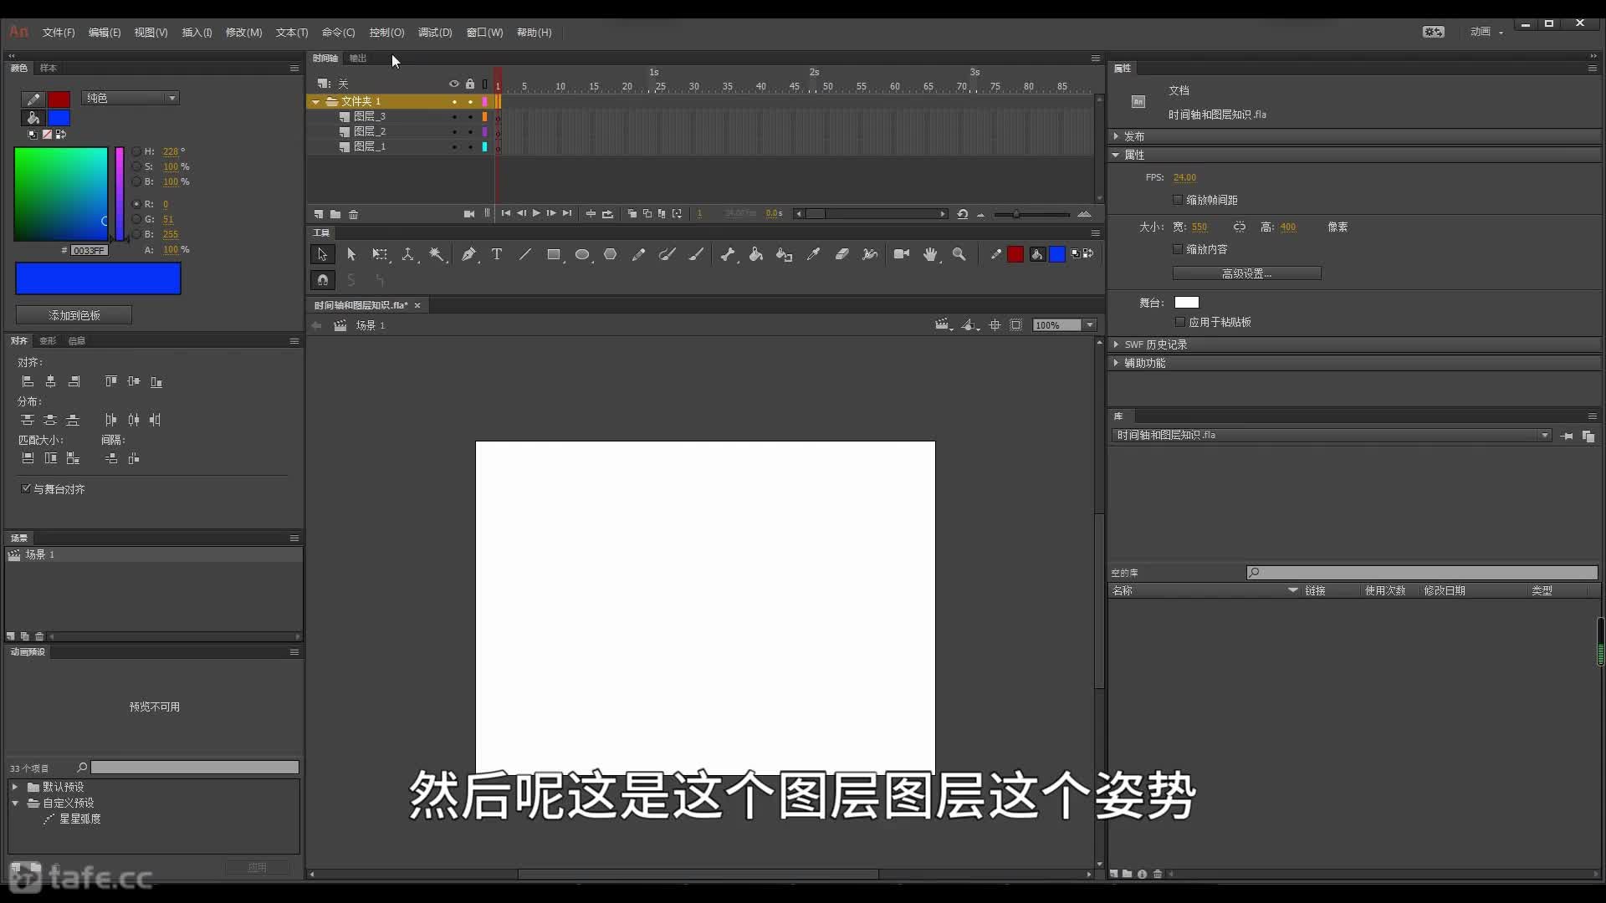Click the red stroke color swatch in tools
Screen dimensions: 1606x903
pos(1015,254)
